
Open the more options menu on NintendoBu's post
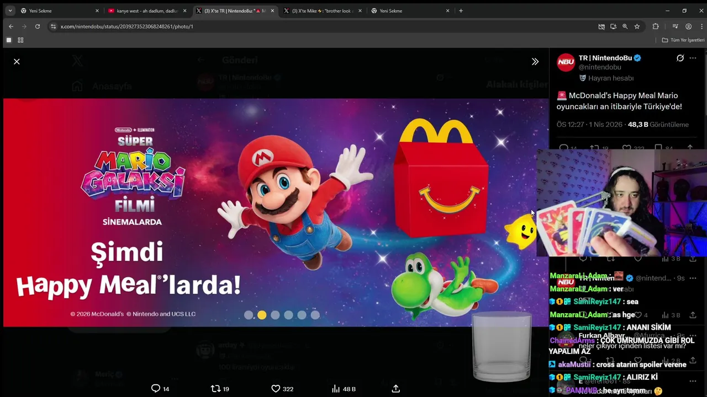click(693, 58)
